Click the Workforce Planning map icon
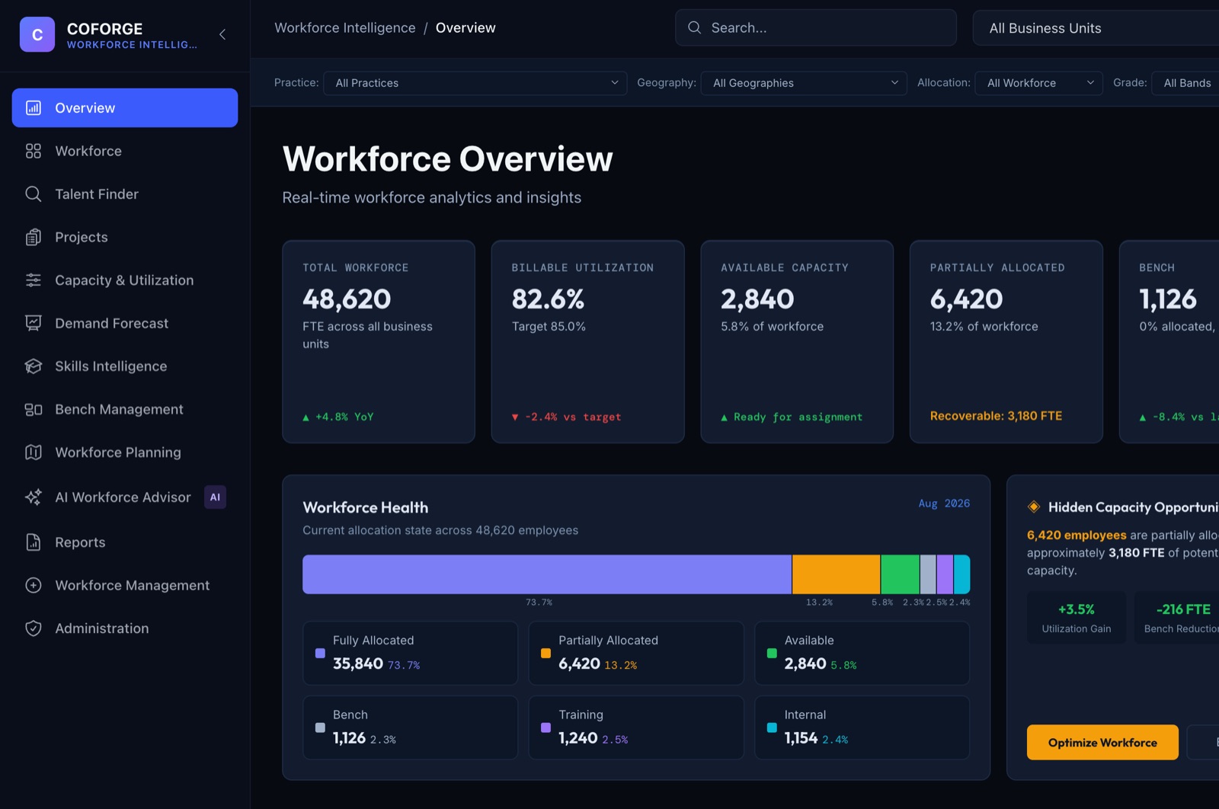Viewport: 1219px width, 809px height. 34,452
